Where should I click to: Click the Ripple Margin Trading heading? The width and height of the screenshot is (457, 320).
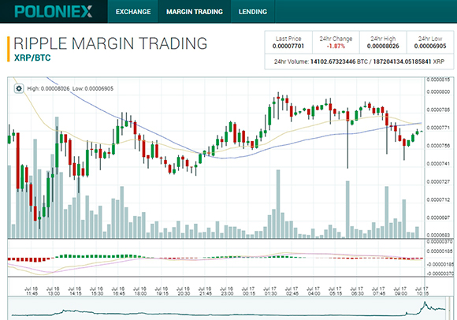click(x=110, y=43)
